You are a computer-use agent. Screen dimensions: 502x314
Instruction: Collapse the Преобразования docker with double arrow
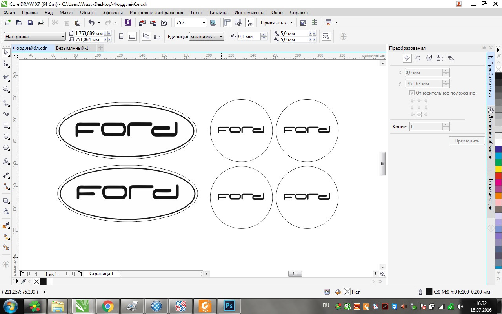pyautogui.click(x=484, y=48)
